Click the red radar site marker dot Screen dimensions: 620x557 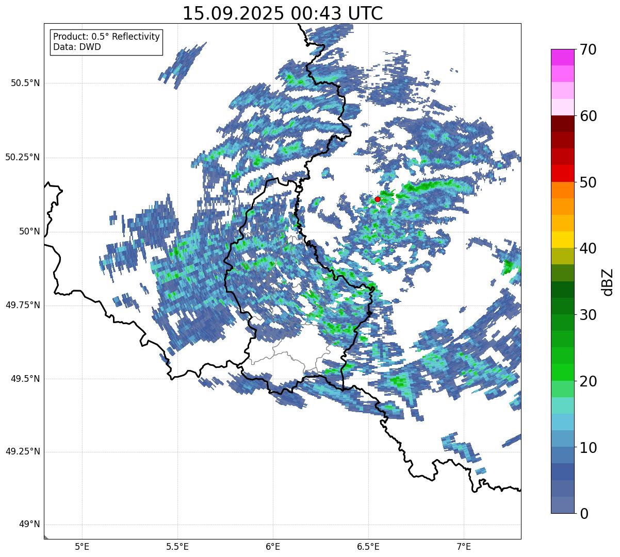point(378,199)
